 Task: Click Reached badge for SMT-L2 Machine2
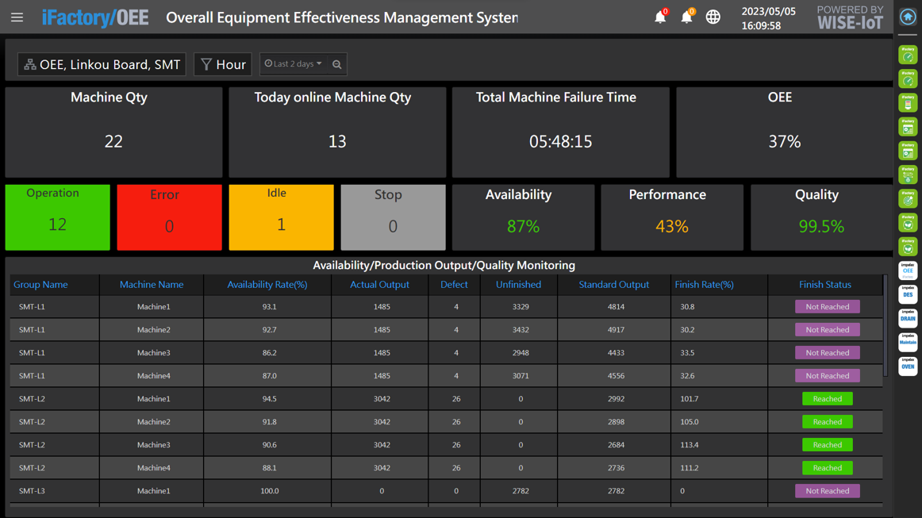coord(828,421)
